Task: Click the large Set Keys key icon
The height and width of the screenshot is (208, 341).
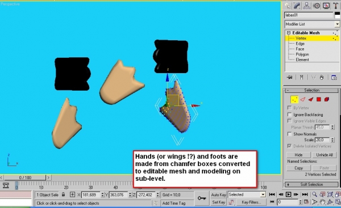Action: point(202,198)
